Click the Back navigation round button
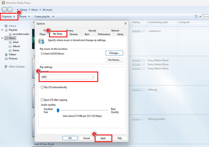The height and width of the screenshot is (147, 209). tap(4, 10)
